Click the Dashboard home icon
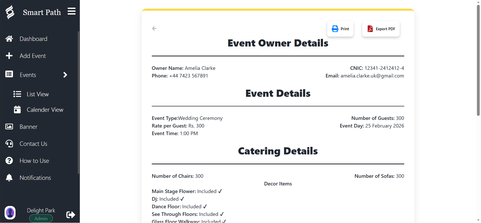This screenshot has width=481, height=223. [x=9, y=39]
